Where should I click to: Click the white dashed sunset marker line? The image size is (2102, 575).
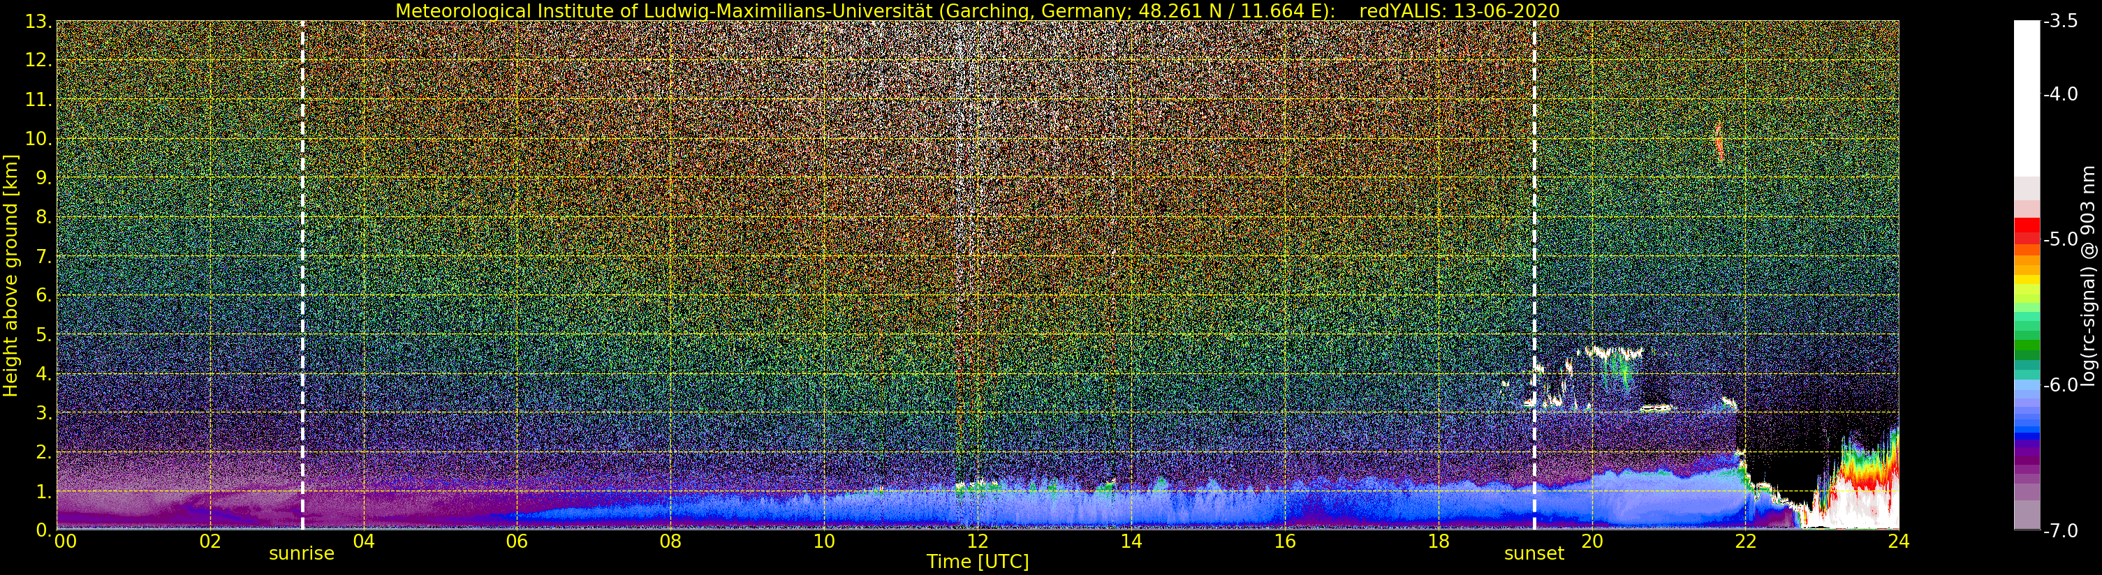point(1535,275)
